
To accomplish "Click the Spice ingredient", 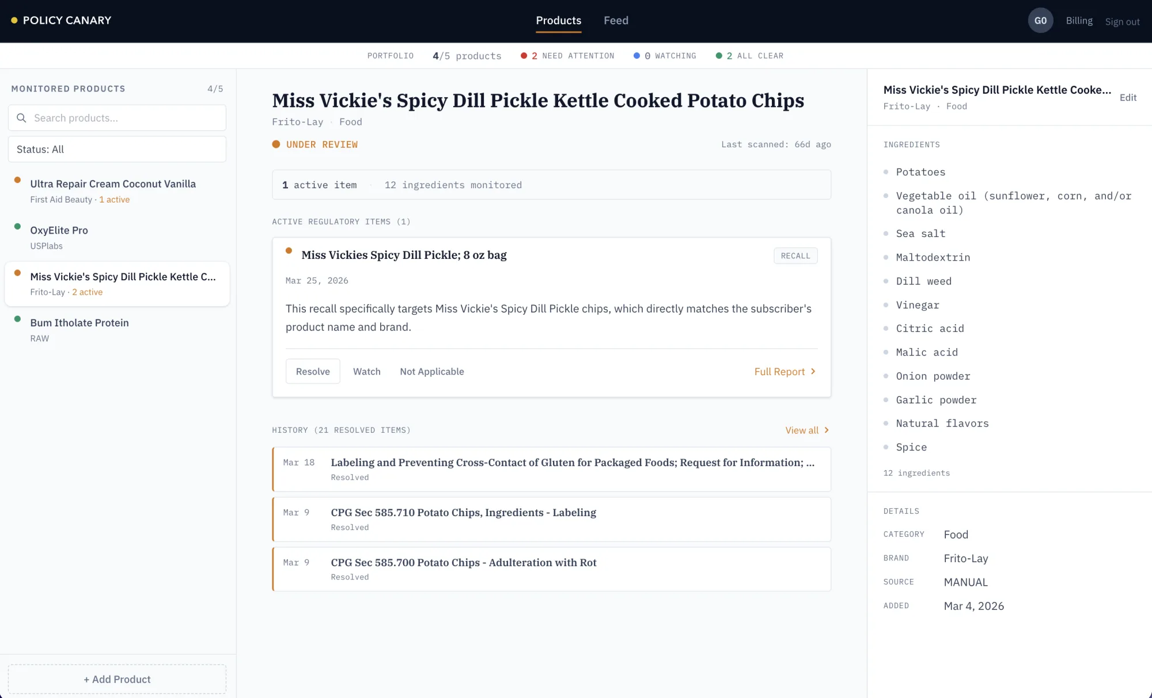I will click(911, 447).
